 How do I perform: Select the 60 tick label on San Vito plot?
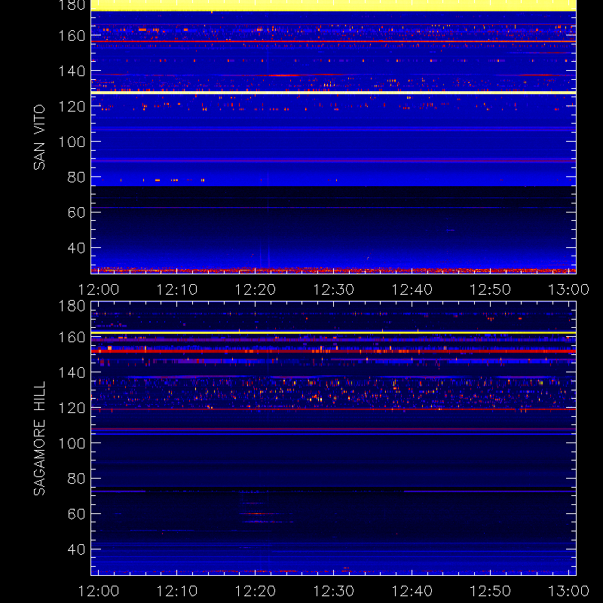[x=76, y=213]
